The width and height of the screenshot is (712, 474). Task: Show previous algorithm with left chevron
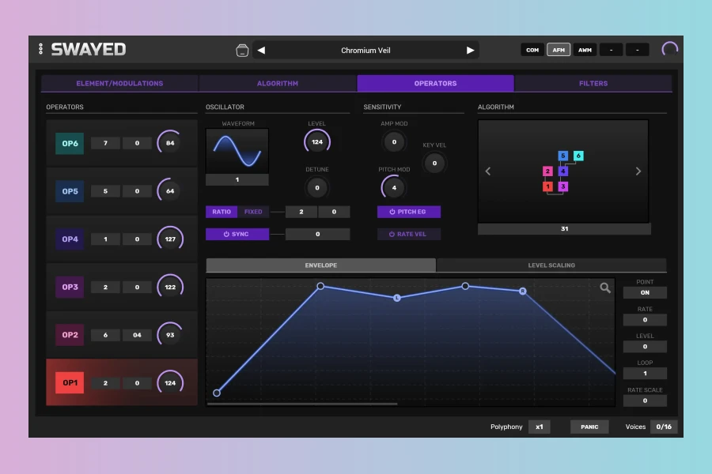[488, 171]
